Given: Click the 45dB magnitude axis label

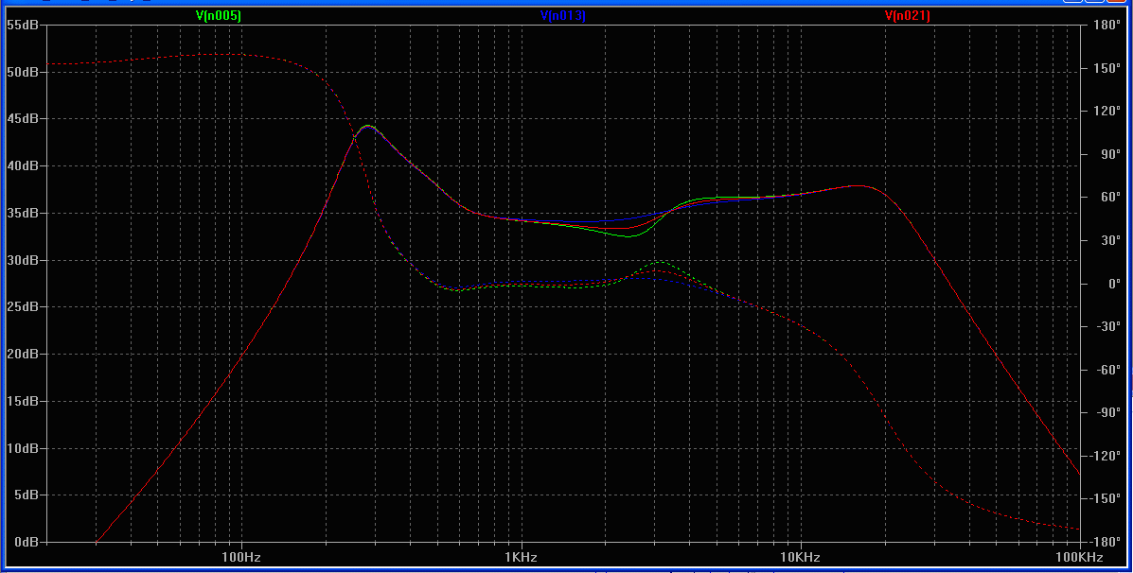Looking at the screenshot, I should 23,119.
